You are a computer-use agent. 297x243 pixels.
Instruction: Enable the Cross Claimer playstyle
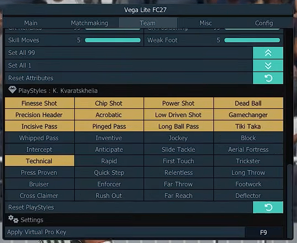click(x=40, y=196)
